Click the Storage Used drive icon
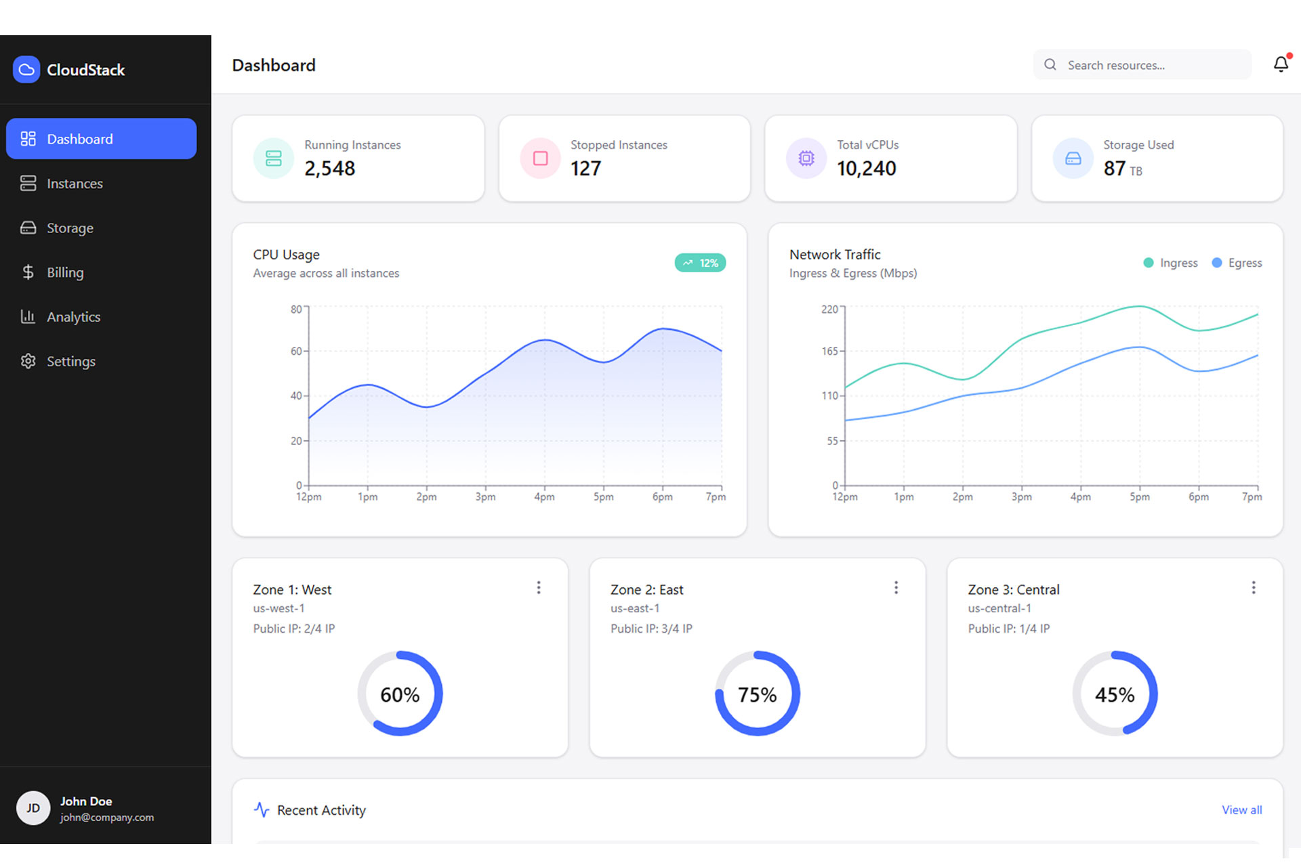 [x=1073, y=158]
